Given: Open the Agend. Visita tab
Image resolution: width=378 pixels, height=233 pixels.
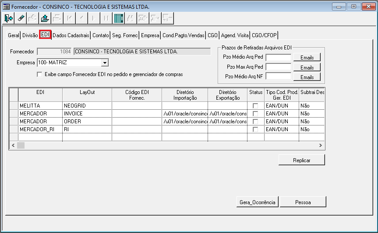Looking at the screenshot, I should [235, 35].
